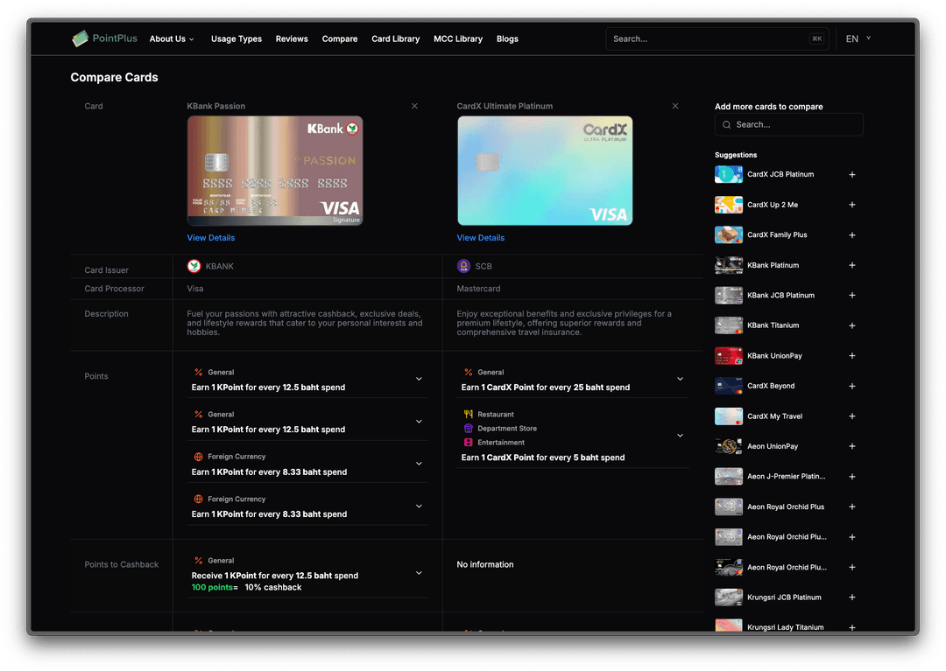Click the Add more cards search field
Screen dimensions: 946x671
(x=788, y=125)
